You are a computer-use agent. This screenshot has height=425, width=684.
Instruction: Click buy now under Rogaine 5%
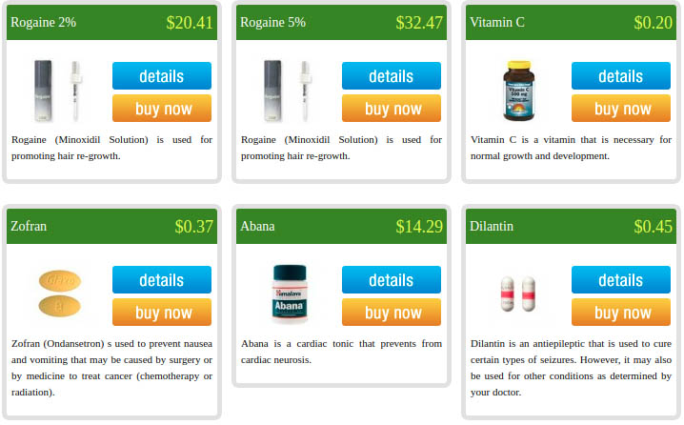[392, 109]
